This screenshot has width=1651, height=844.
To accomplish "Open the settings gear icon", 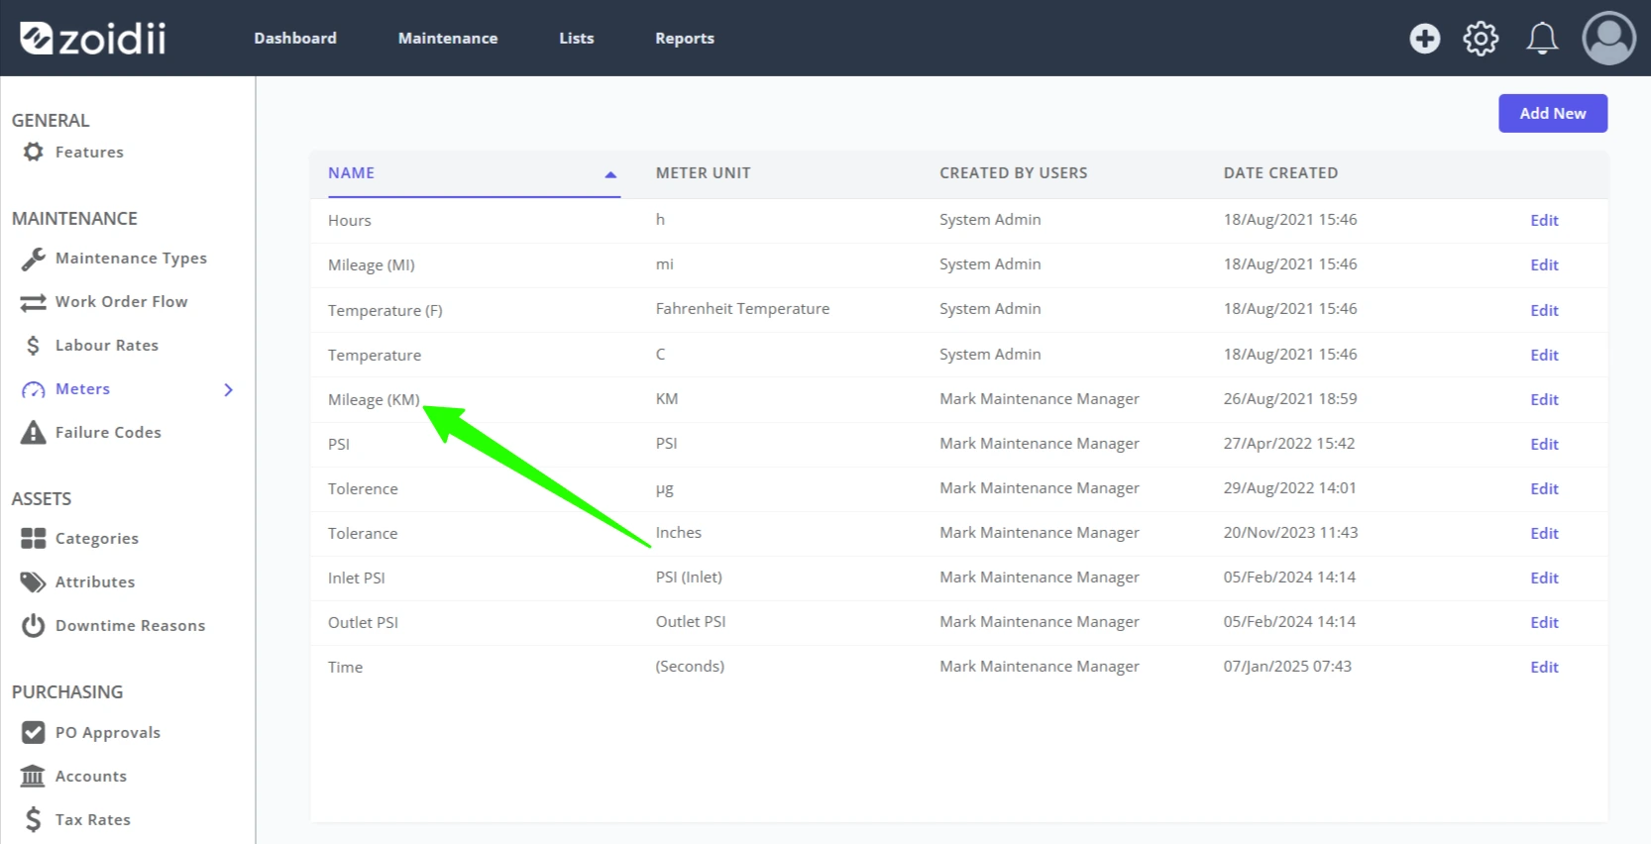I will pos(1482,39).
